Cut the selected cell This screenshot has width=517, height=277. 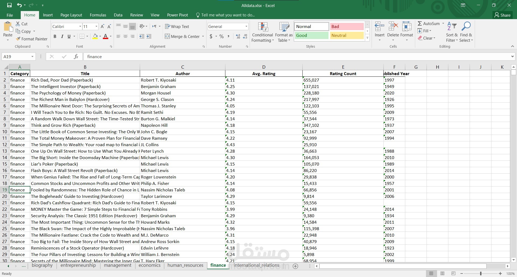pyautogui.click(x=22, y=24)
